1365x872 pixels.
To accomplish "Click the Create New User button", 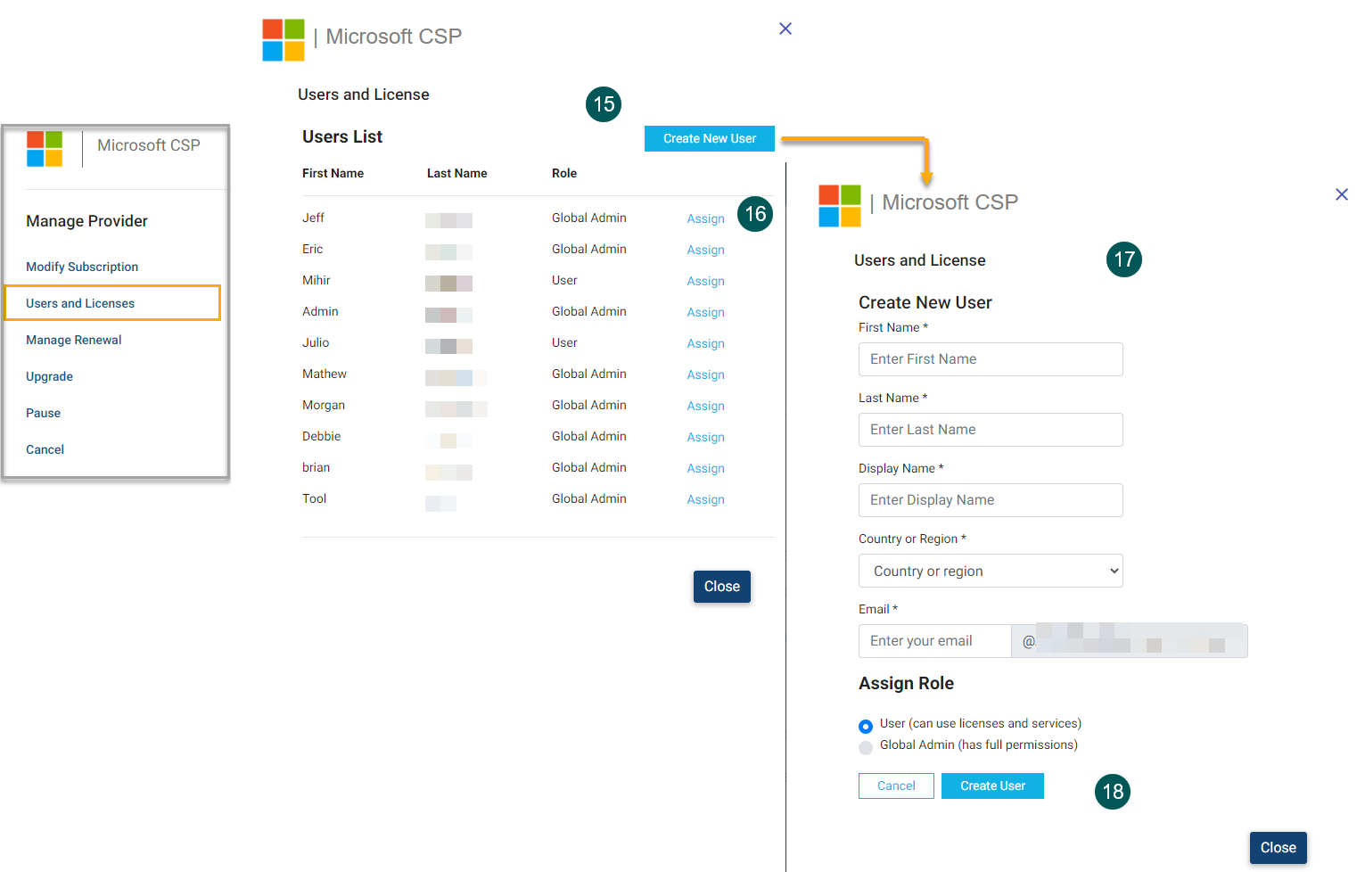I will click(x=710, y=138).
